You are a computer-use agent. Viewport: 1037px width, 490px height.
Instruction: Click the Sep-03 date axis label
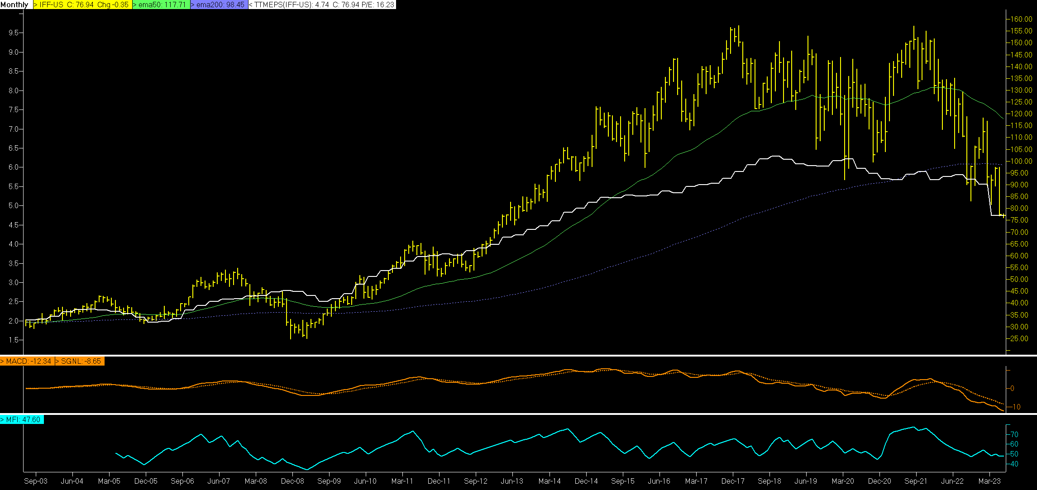point(36,481)
